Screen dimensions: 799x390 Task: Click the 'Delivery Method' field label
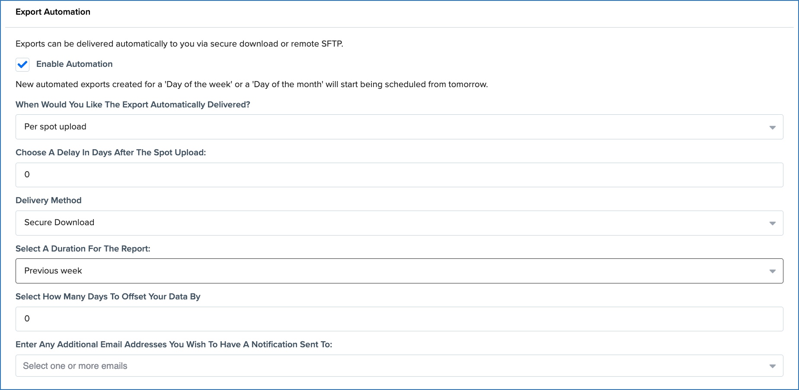tap(48, 201)
